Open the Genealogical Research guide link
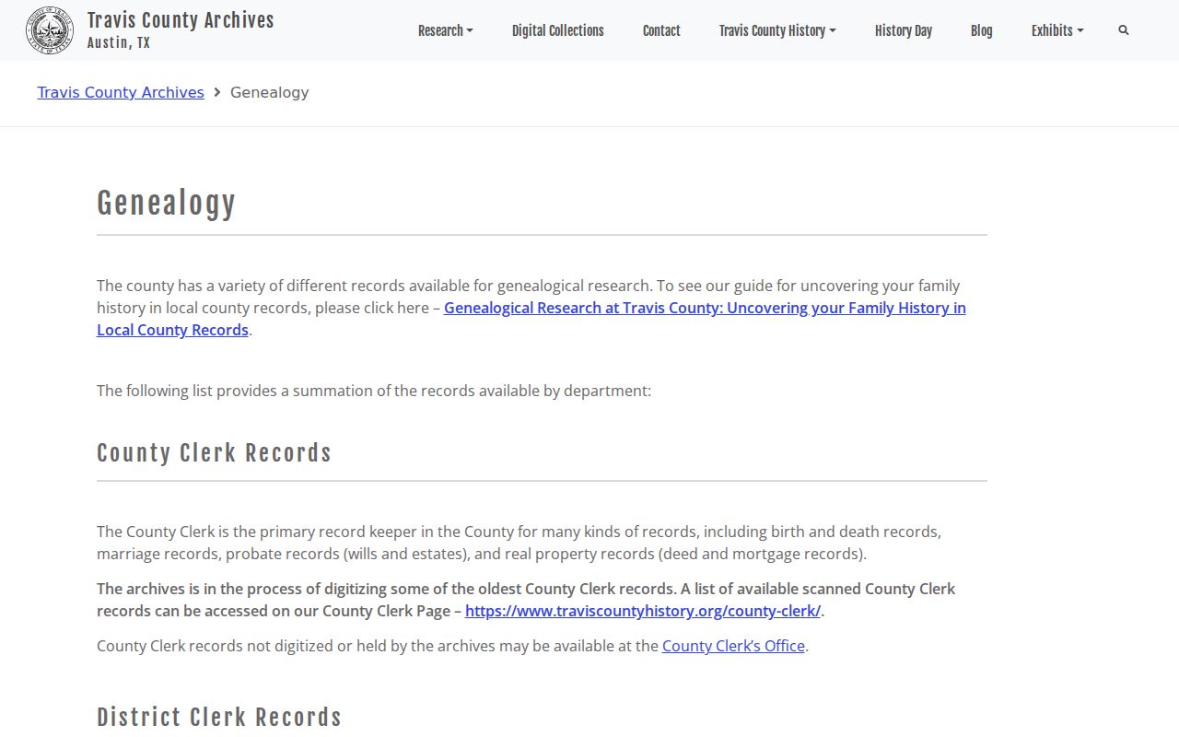Viewport: 1179px width, 737px height. (531, 319)
